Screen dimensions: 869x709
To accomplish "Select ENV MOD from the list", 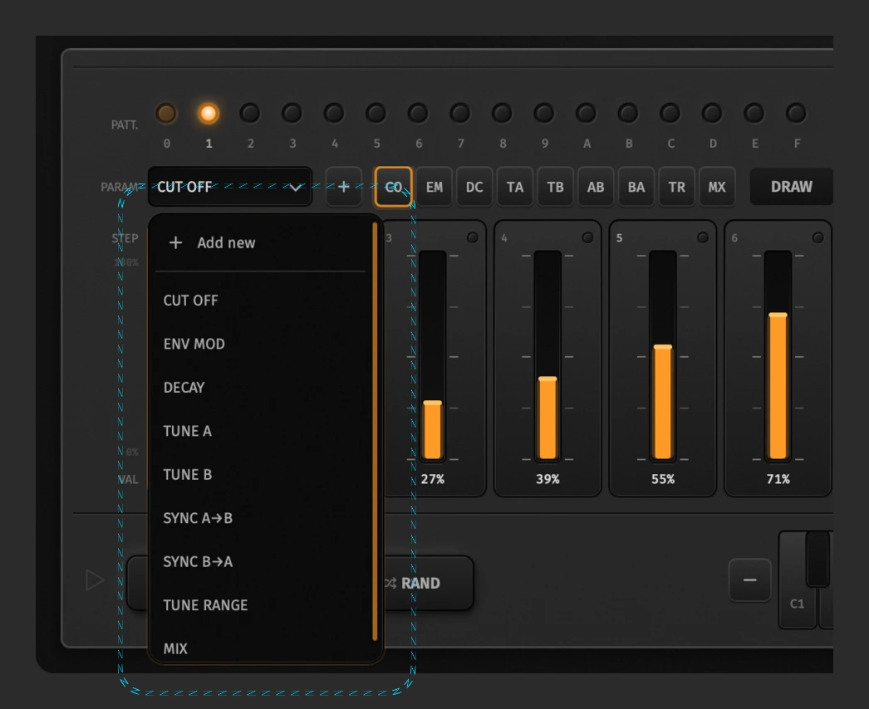I will click(261, 344).
